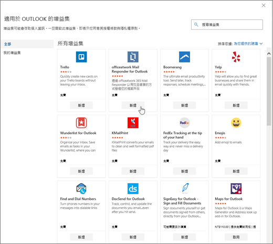Image resolution: width=273 pixels, height=244 pixels.
Task: Open Maps for Outlook title
Action: tap(228, 199)
